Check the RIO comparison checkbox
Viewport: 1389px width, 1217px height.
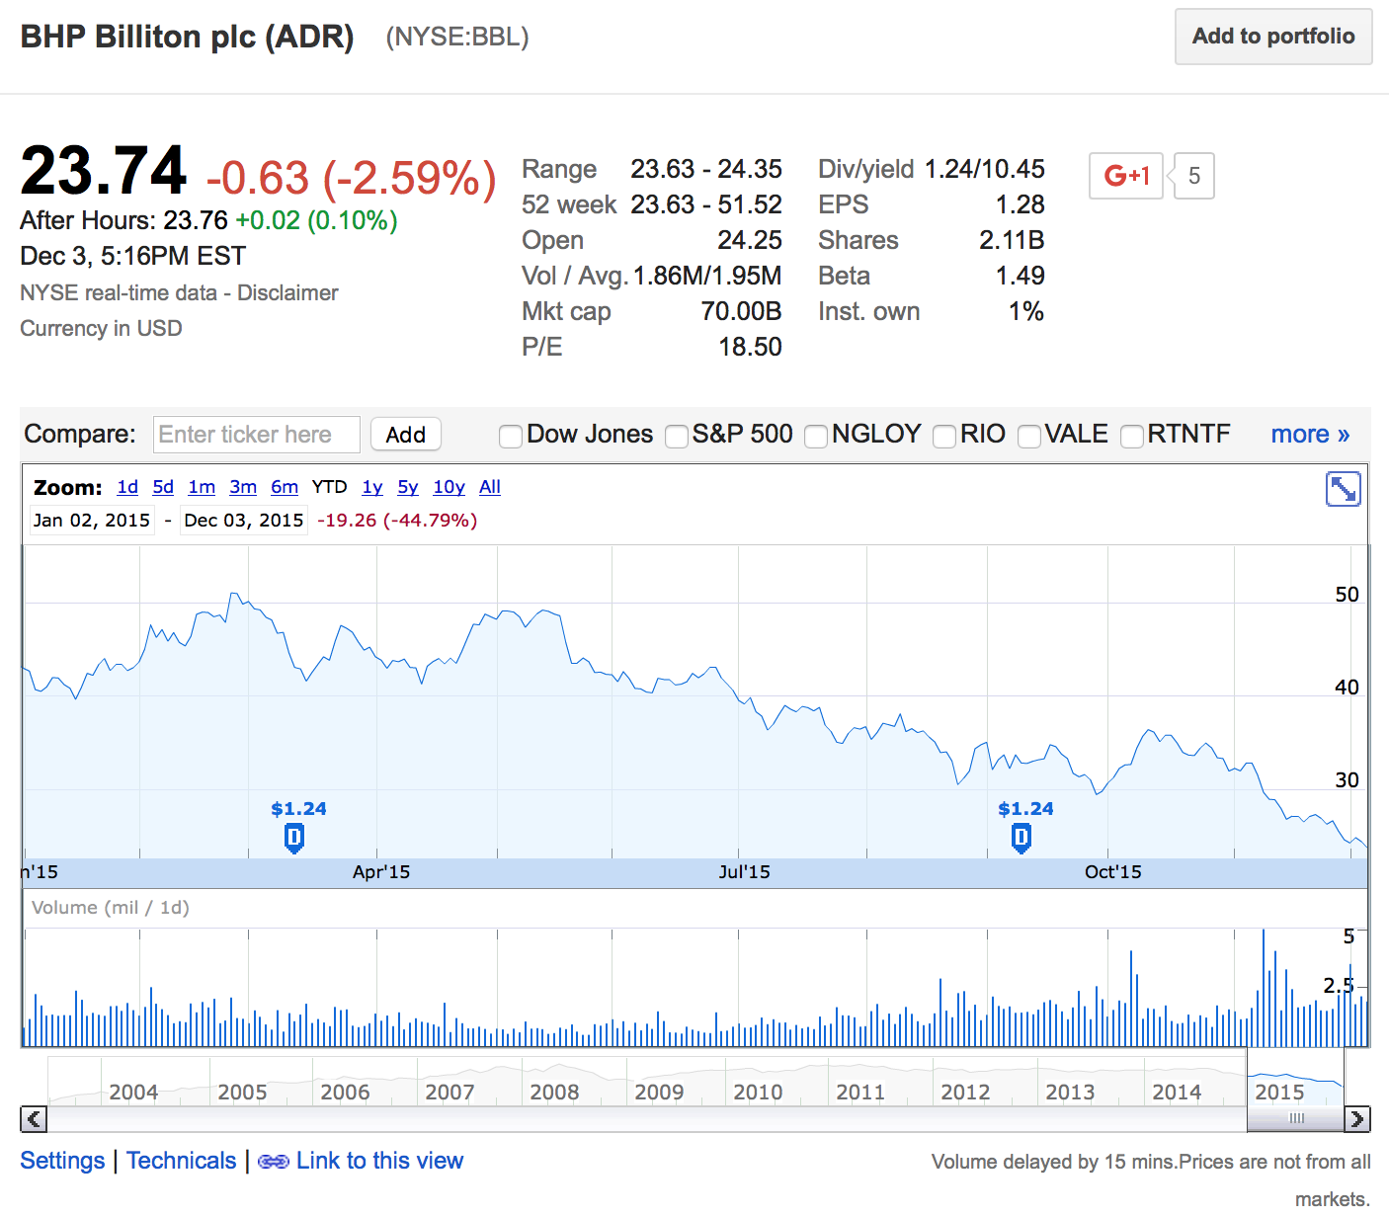pos(944,436)
